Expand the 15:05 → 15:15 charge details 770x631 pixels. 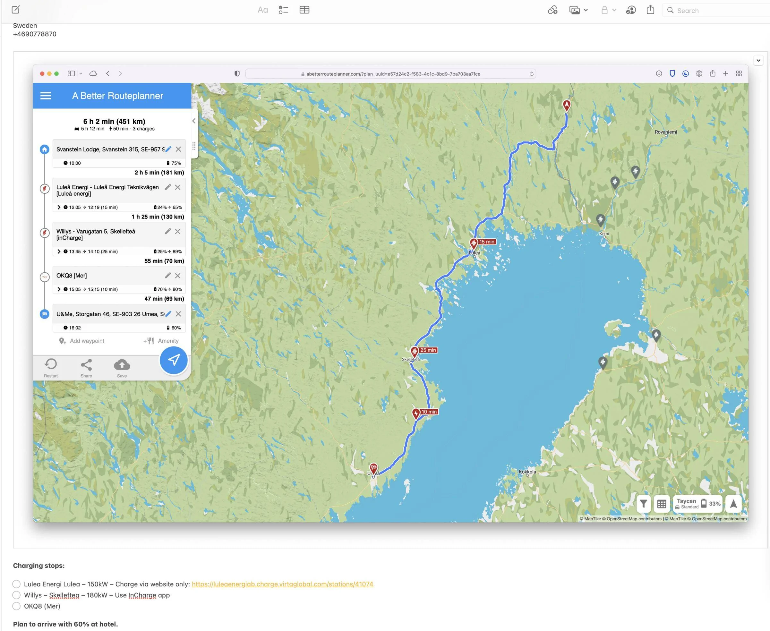tap(59, 289)
